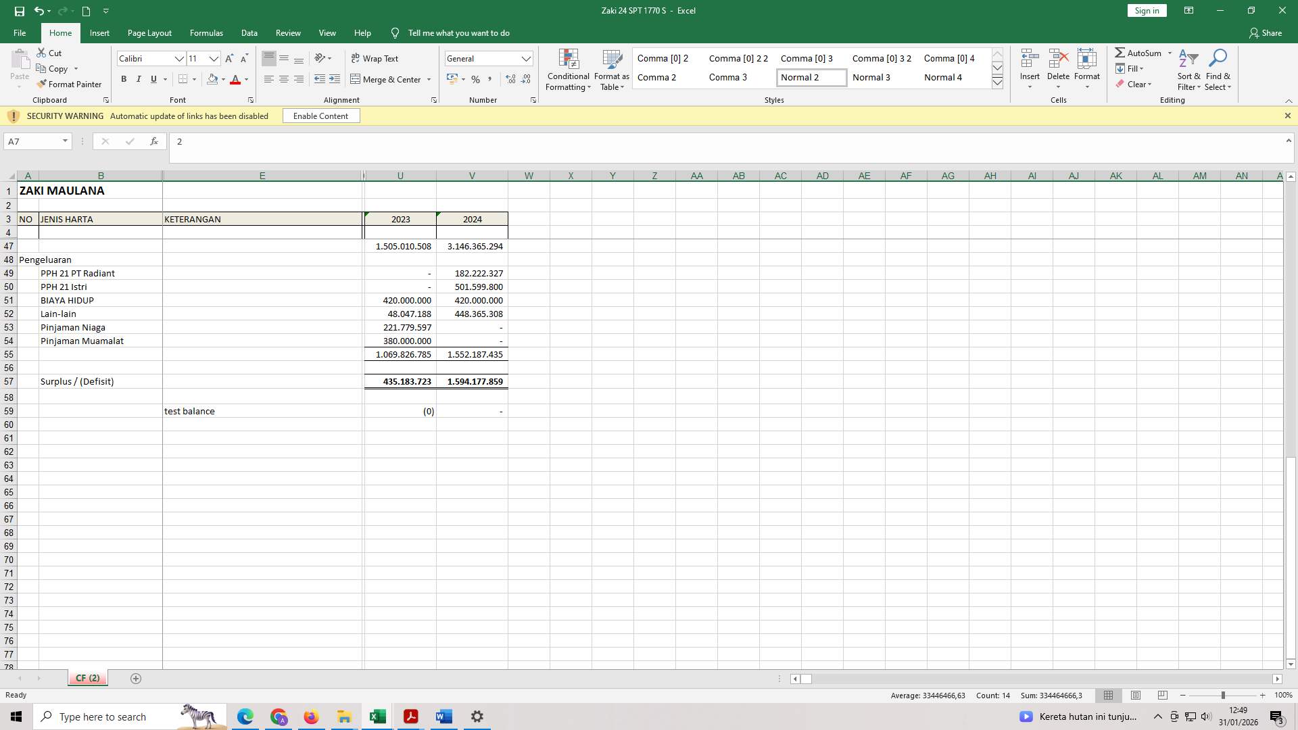The image size is (1298, 730).
Task: Open the Review ribbon tab
Action: pyautogui.click(x=288, y=32)
